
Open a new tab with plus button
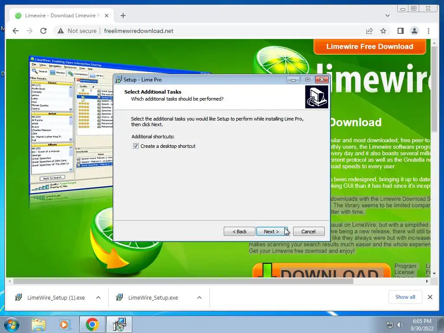tap(123, 16)
